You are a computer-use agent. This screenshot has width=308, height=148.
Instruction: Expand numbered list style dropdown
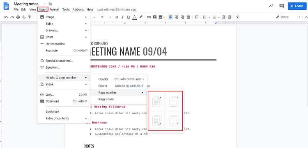209,17
